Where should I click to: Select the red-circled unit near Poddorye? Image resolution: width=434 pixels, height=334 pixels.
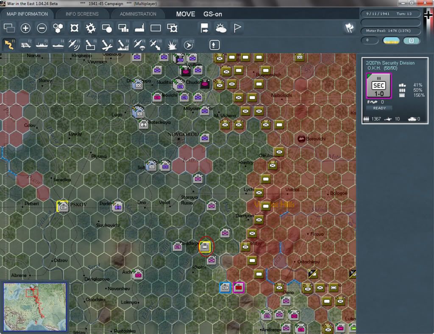click(x=205, y=247)
